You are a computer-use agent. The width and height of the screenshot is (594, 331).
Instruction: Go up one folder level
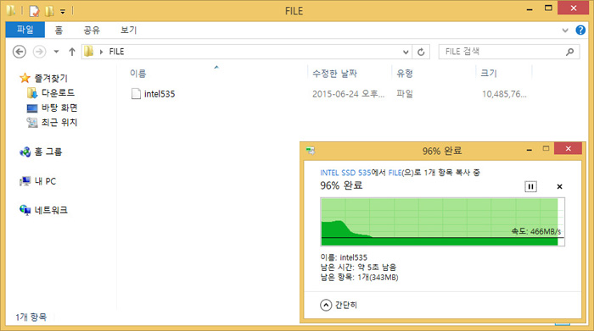pyautogui.click(x=72, y=52)
